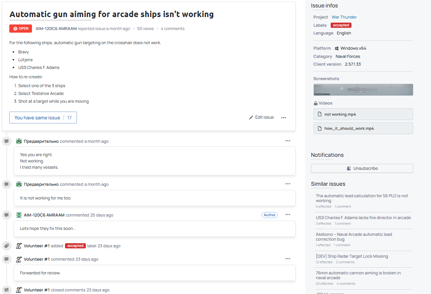Click client version '2.57.1.33'
The image size is (431, 294).
pos(353,64)
